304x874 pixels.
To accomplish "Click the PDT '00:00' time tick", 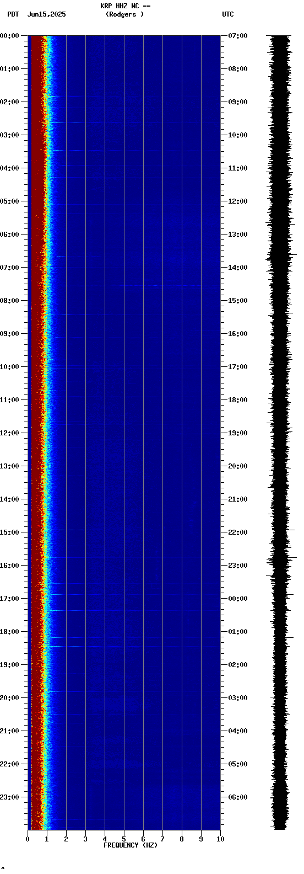I will coord(9,36).
